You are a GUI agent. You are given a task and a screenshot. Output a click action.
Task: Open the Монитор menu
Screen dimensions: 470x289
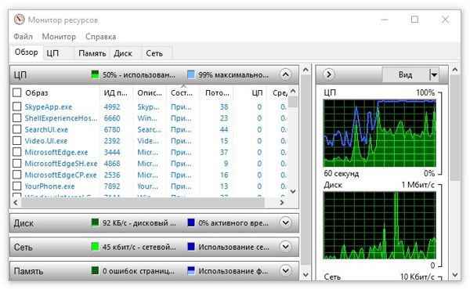pyautogui.click(x=59, y=37)
